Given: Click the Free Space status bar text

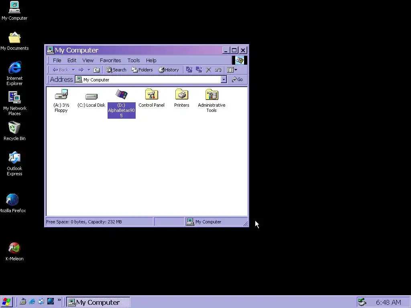Looking at the screenshot, I should click(x=84, y=222).
